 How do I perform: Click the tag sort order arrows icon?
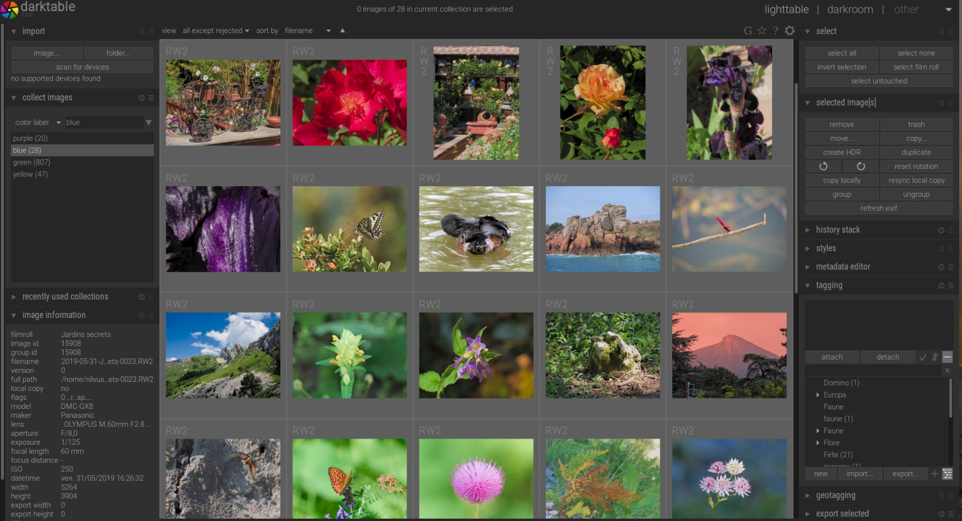coord(934,357)
